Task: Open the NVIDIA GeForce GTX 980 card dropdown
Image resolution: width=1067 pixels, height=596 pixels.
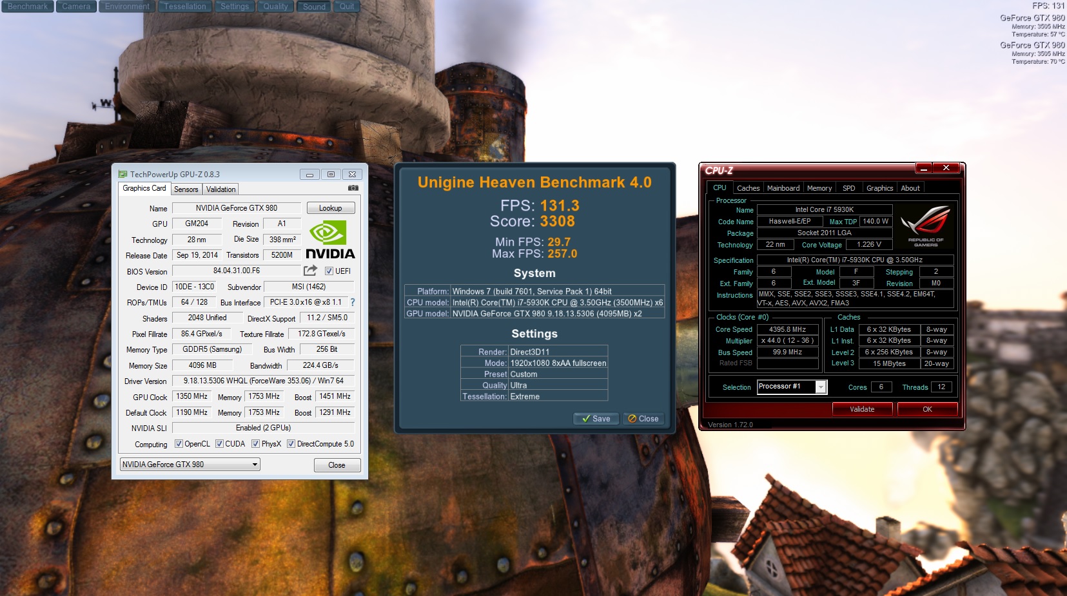Action: point(190,465)
